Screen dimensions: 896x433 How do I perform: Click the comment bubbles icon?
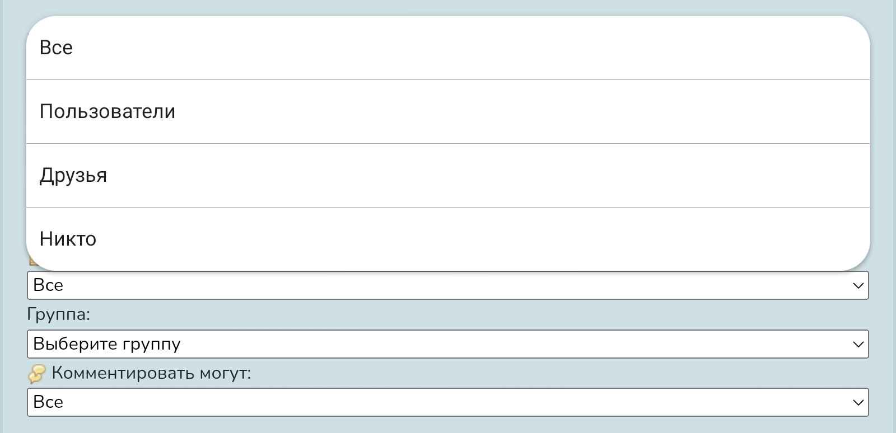[x=36, y=374]
